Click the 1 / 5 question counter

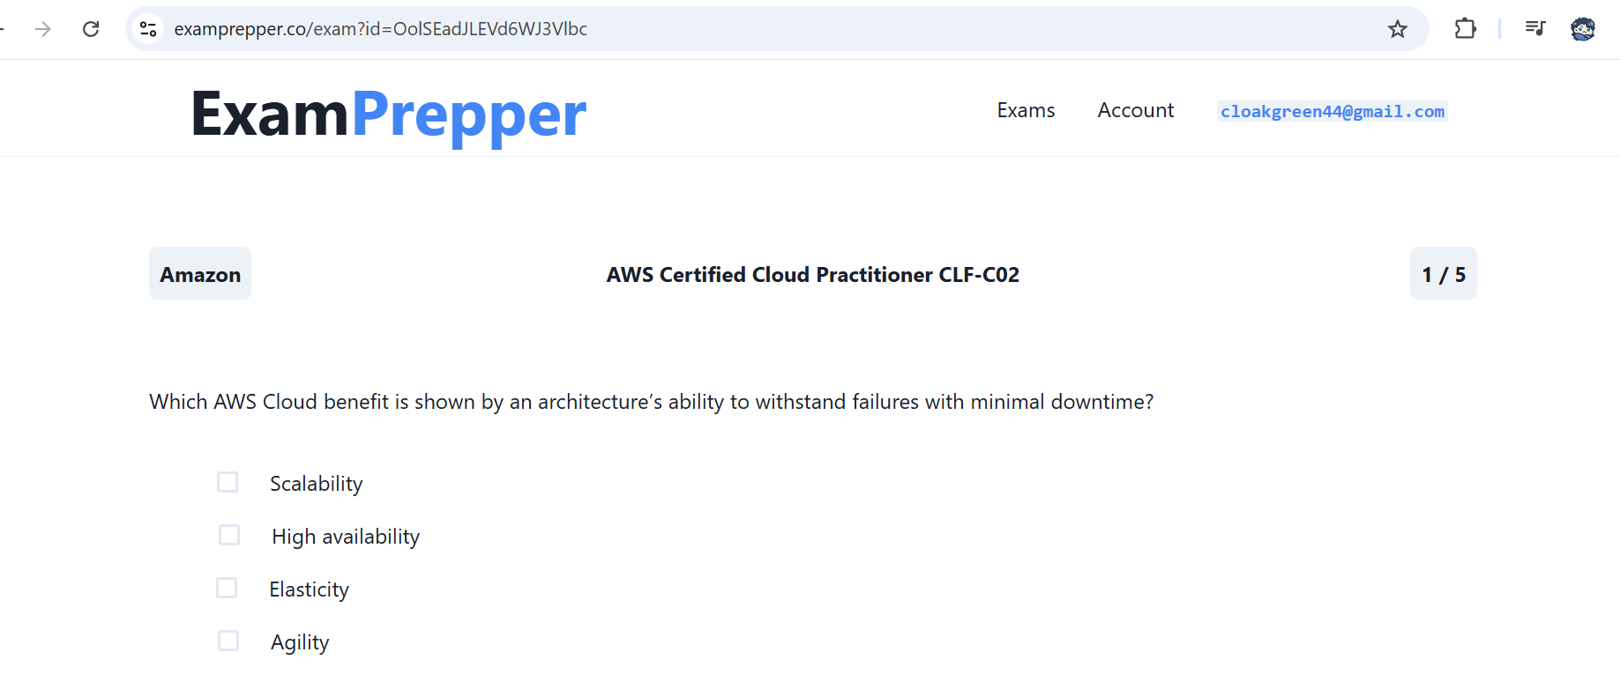[1444, 274]
